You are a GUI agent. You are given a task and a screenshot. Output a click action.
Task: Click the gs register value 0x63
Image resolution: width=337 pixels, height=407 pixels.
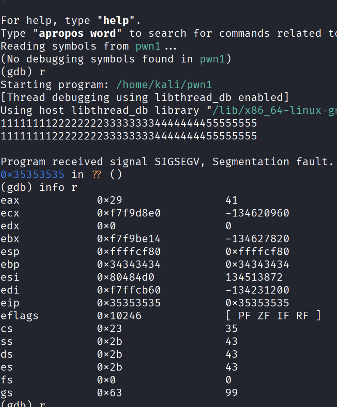click(x=109, y=393)
